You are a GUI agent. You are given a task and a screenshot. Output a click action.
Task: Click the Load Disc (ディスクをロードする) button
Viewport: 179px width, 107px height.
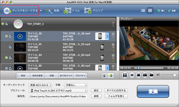click(x=20, y=11)
